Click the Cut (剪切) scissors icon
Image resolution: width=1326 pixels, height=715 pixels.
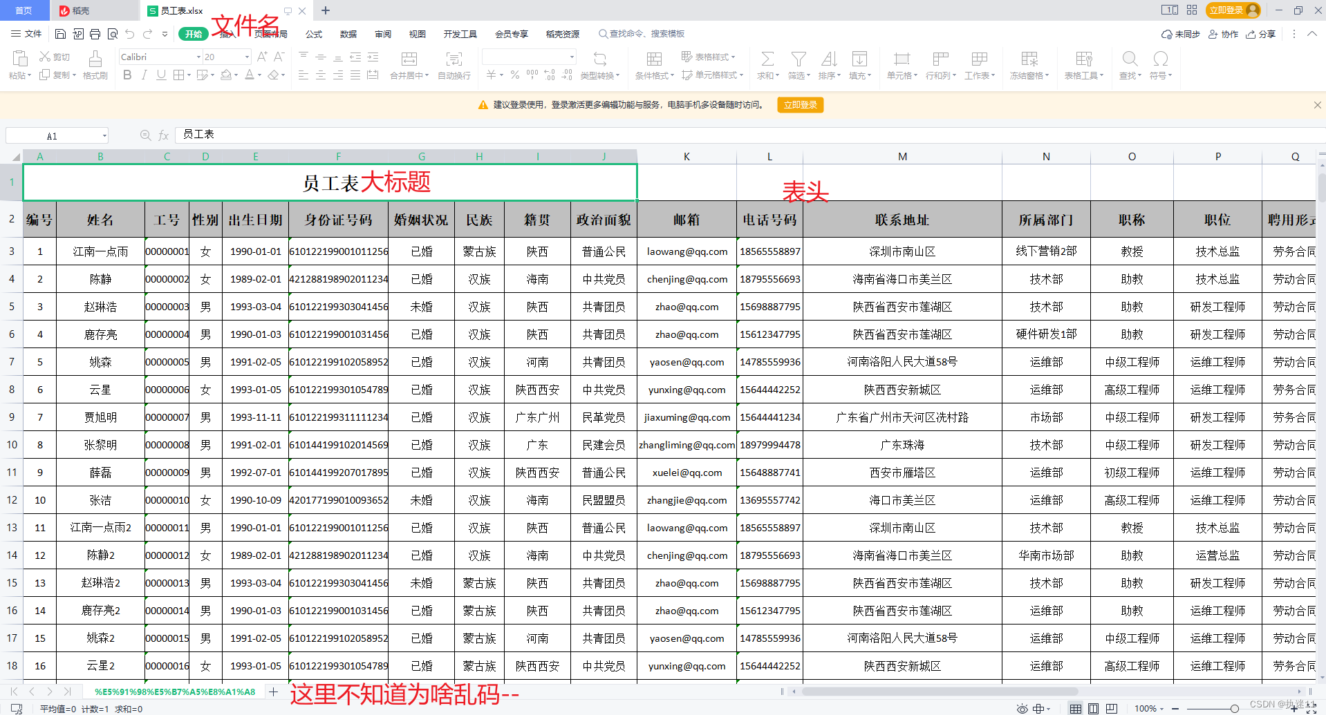pyautogui.click(x=45, y=57)
